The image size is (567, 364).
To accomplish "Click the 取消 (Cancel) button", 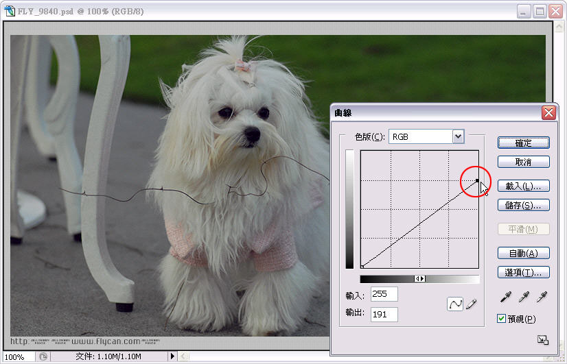I will [523, 162].
